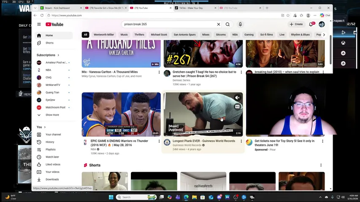Open new browser tab with plus
The height and width of the screenshot is (202, 360).
click(x=267, y=8)
